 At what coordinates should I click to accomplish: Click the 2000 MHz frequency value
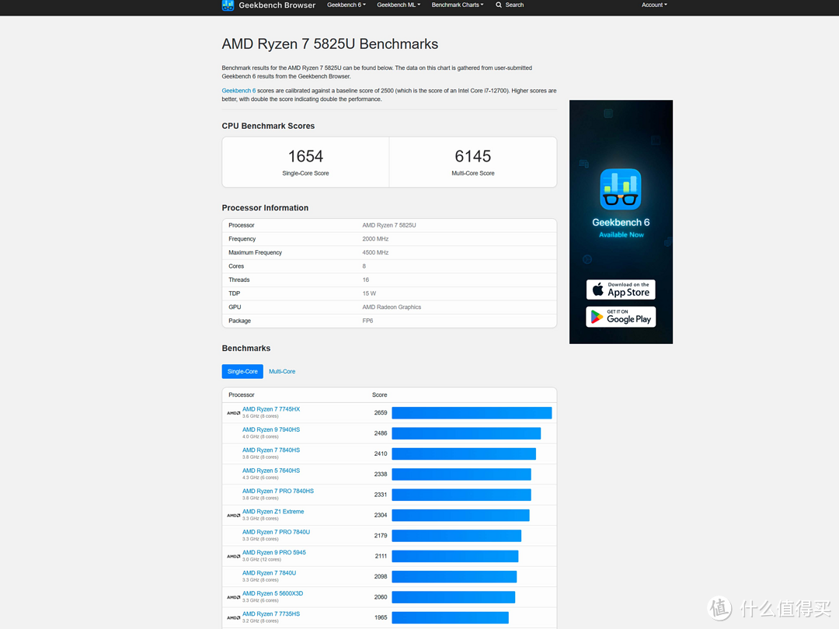pyautogui.click(x=375, y=239)
